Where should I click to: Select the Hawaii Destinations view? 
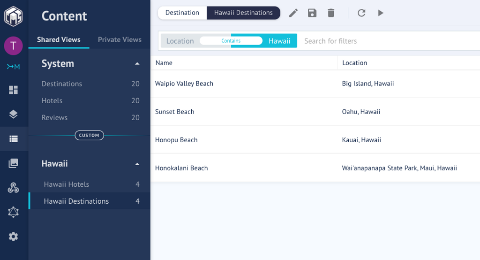coord(90,201)
